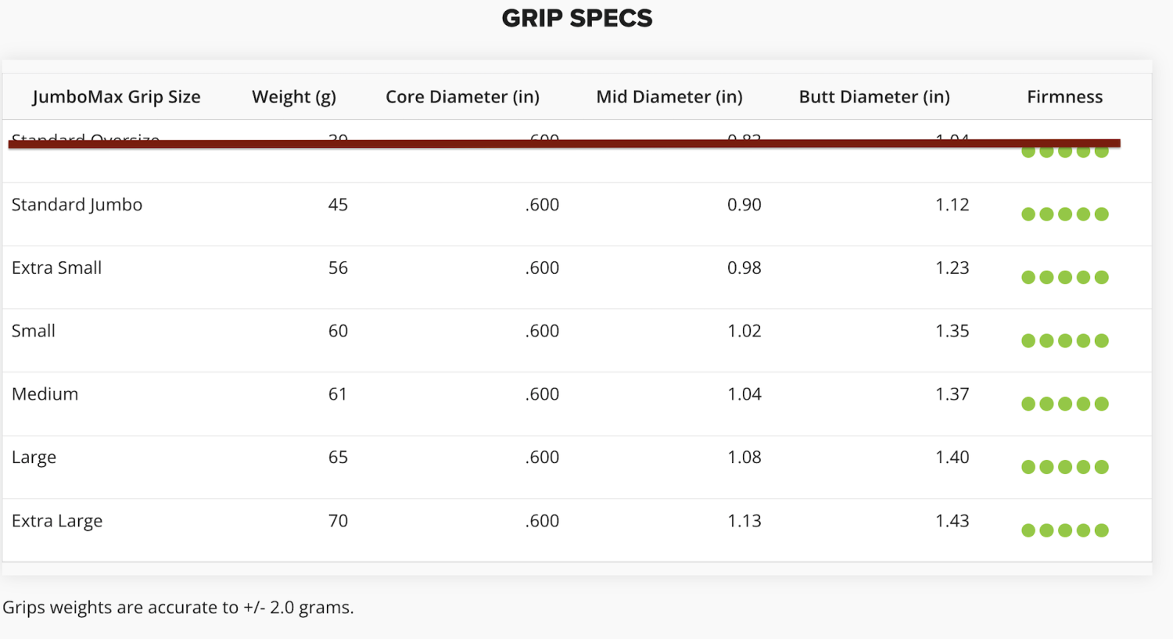
Task: Click the Extra Small firmness dots
Action: point(1065,277)
